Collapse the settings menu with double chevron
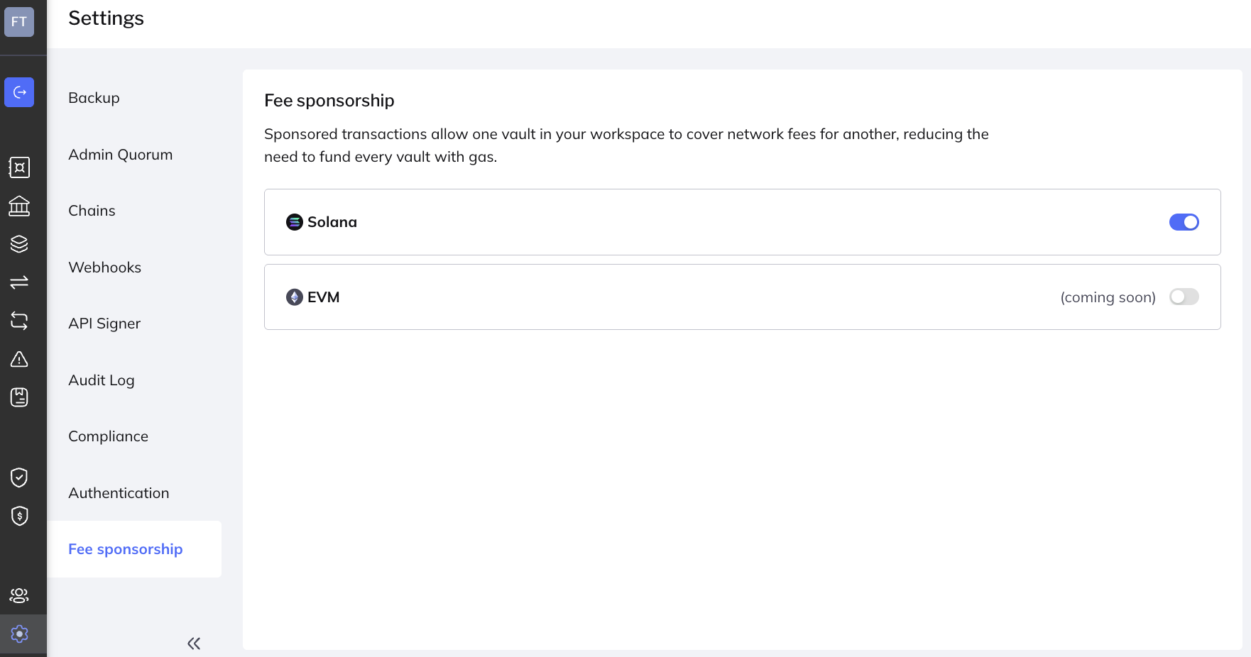Image resolution: width=1251 pixels, height=657 pixels. pos(194,644)
